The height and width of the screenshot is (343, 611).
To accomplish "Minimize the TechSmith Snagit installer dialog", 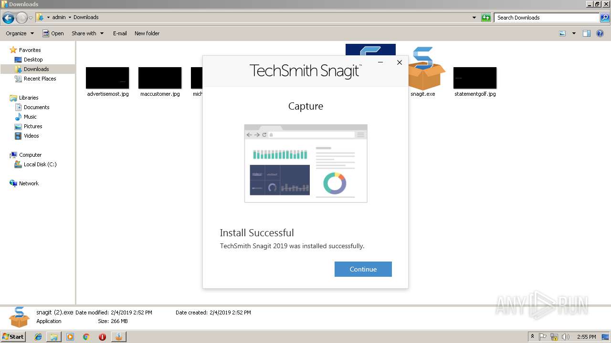I will [x=380, y=62].
